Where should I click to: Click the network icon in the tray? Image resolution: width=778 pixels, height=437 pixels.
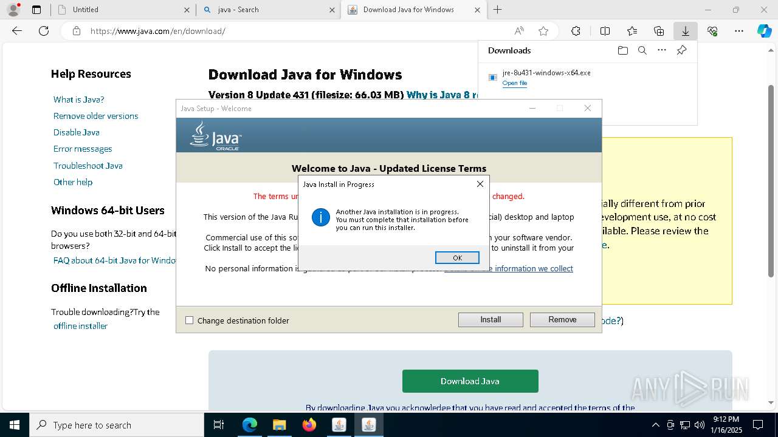pyautogui.click(x=685, y=425)
